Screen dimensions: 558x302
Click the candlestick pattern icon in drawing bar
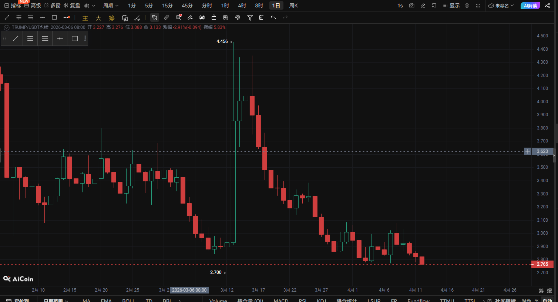click(x=202, y=17)
